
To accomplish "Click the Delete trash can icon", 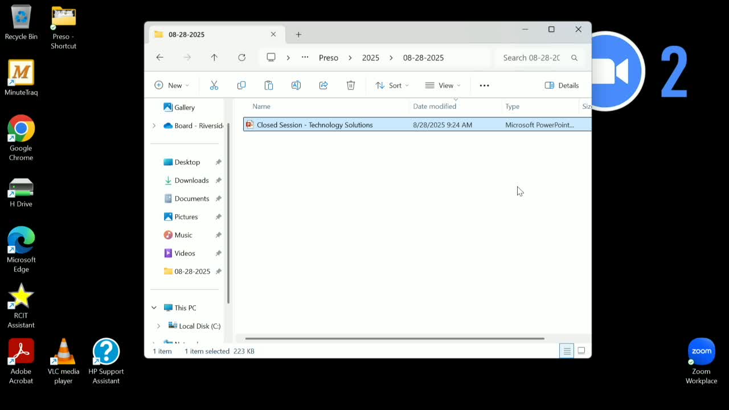I will tap(351, 85).
